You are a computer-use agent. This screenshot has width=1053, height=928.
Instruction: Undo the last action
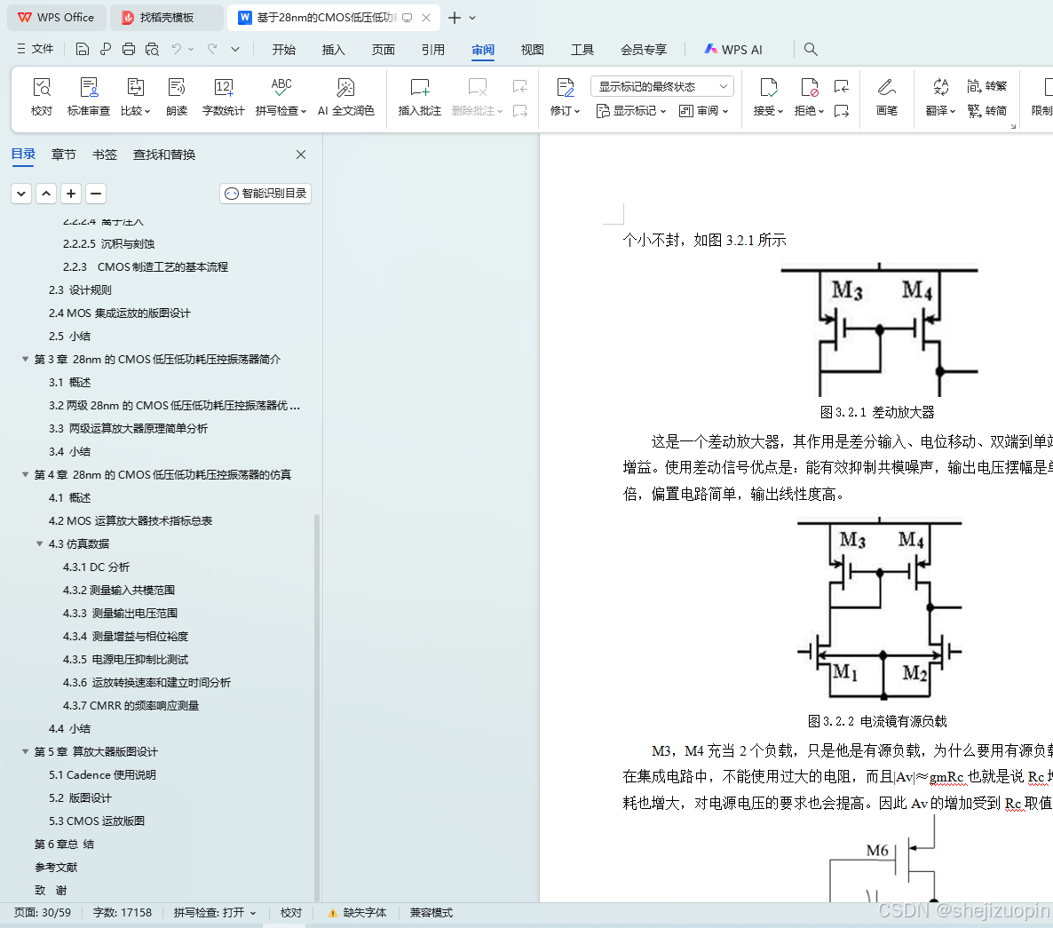(x=177, y=49)
